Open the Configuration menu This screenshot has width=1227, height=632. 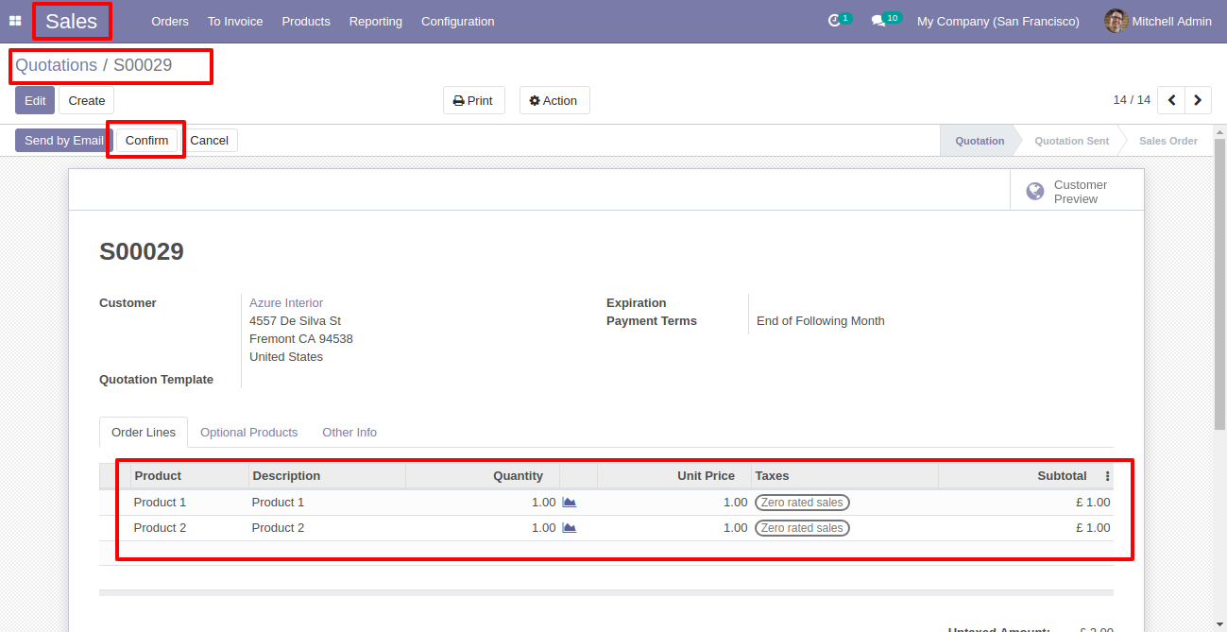[458, 21]
